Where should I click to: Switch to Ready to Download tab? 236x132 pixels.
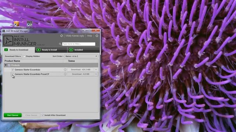(19, 50)
